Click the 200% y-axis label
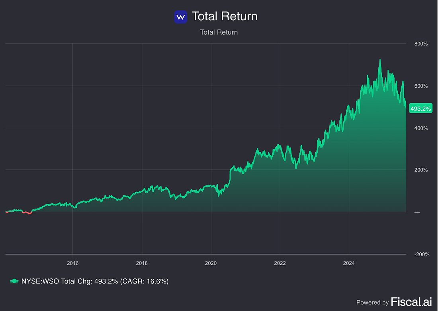This screenshot has width=438, height=311. pos(421,170)
